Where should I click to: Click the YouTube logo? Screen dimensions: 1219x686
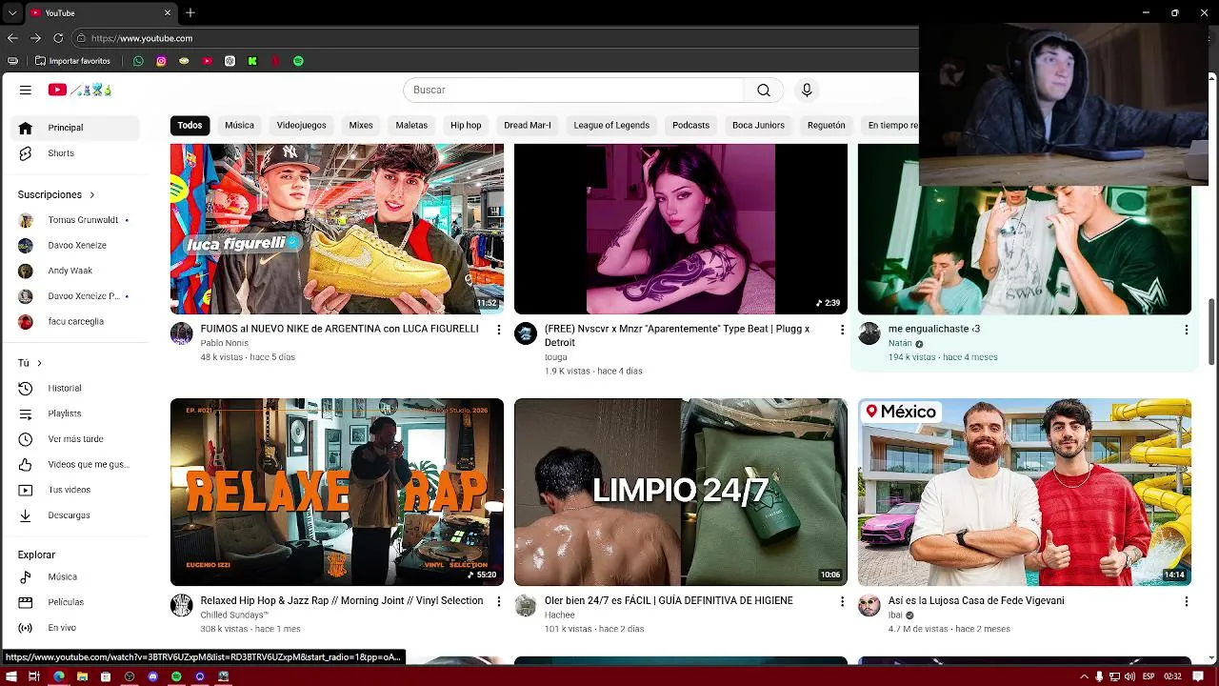click(x=80, y=90)
